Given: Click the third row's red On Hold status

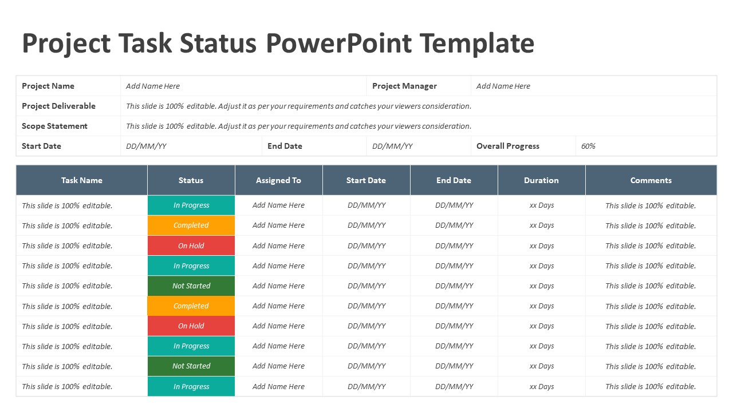Looking at the screenshot, I should [191, 245].
